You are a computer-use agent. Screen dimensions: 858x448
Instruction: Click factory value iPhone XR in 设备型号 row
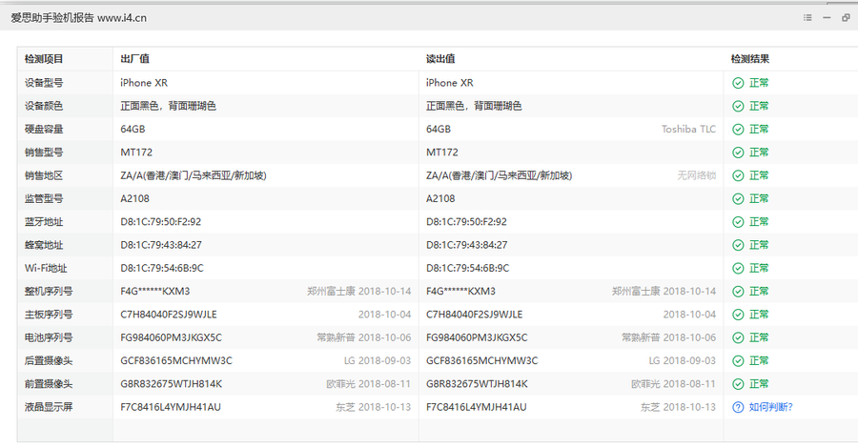144,83
